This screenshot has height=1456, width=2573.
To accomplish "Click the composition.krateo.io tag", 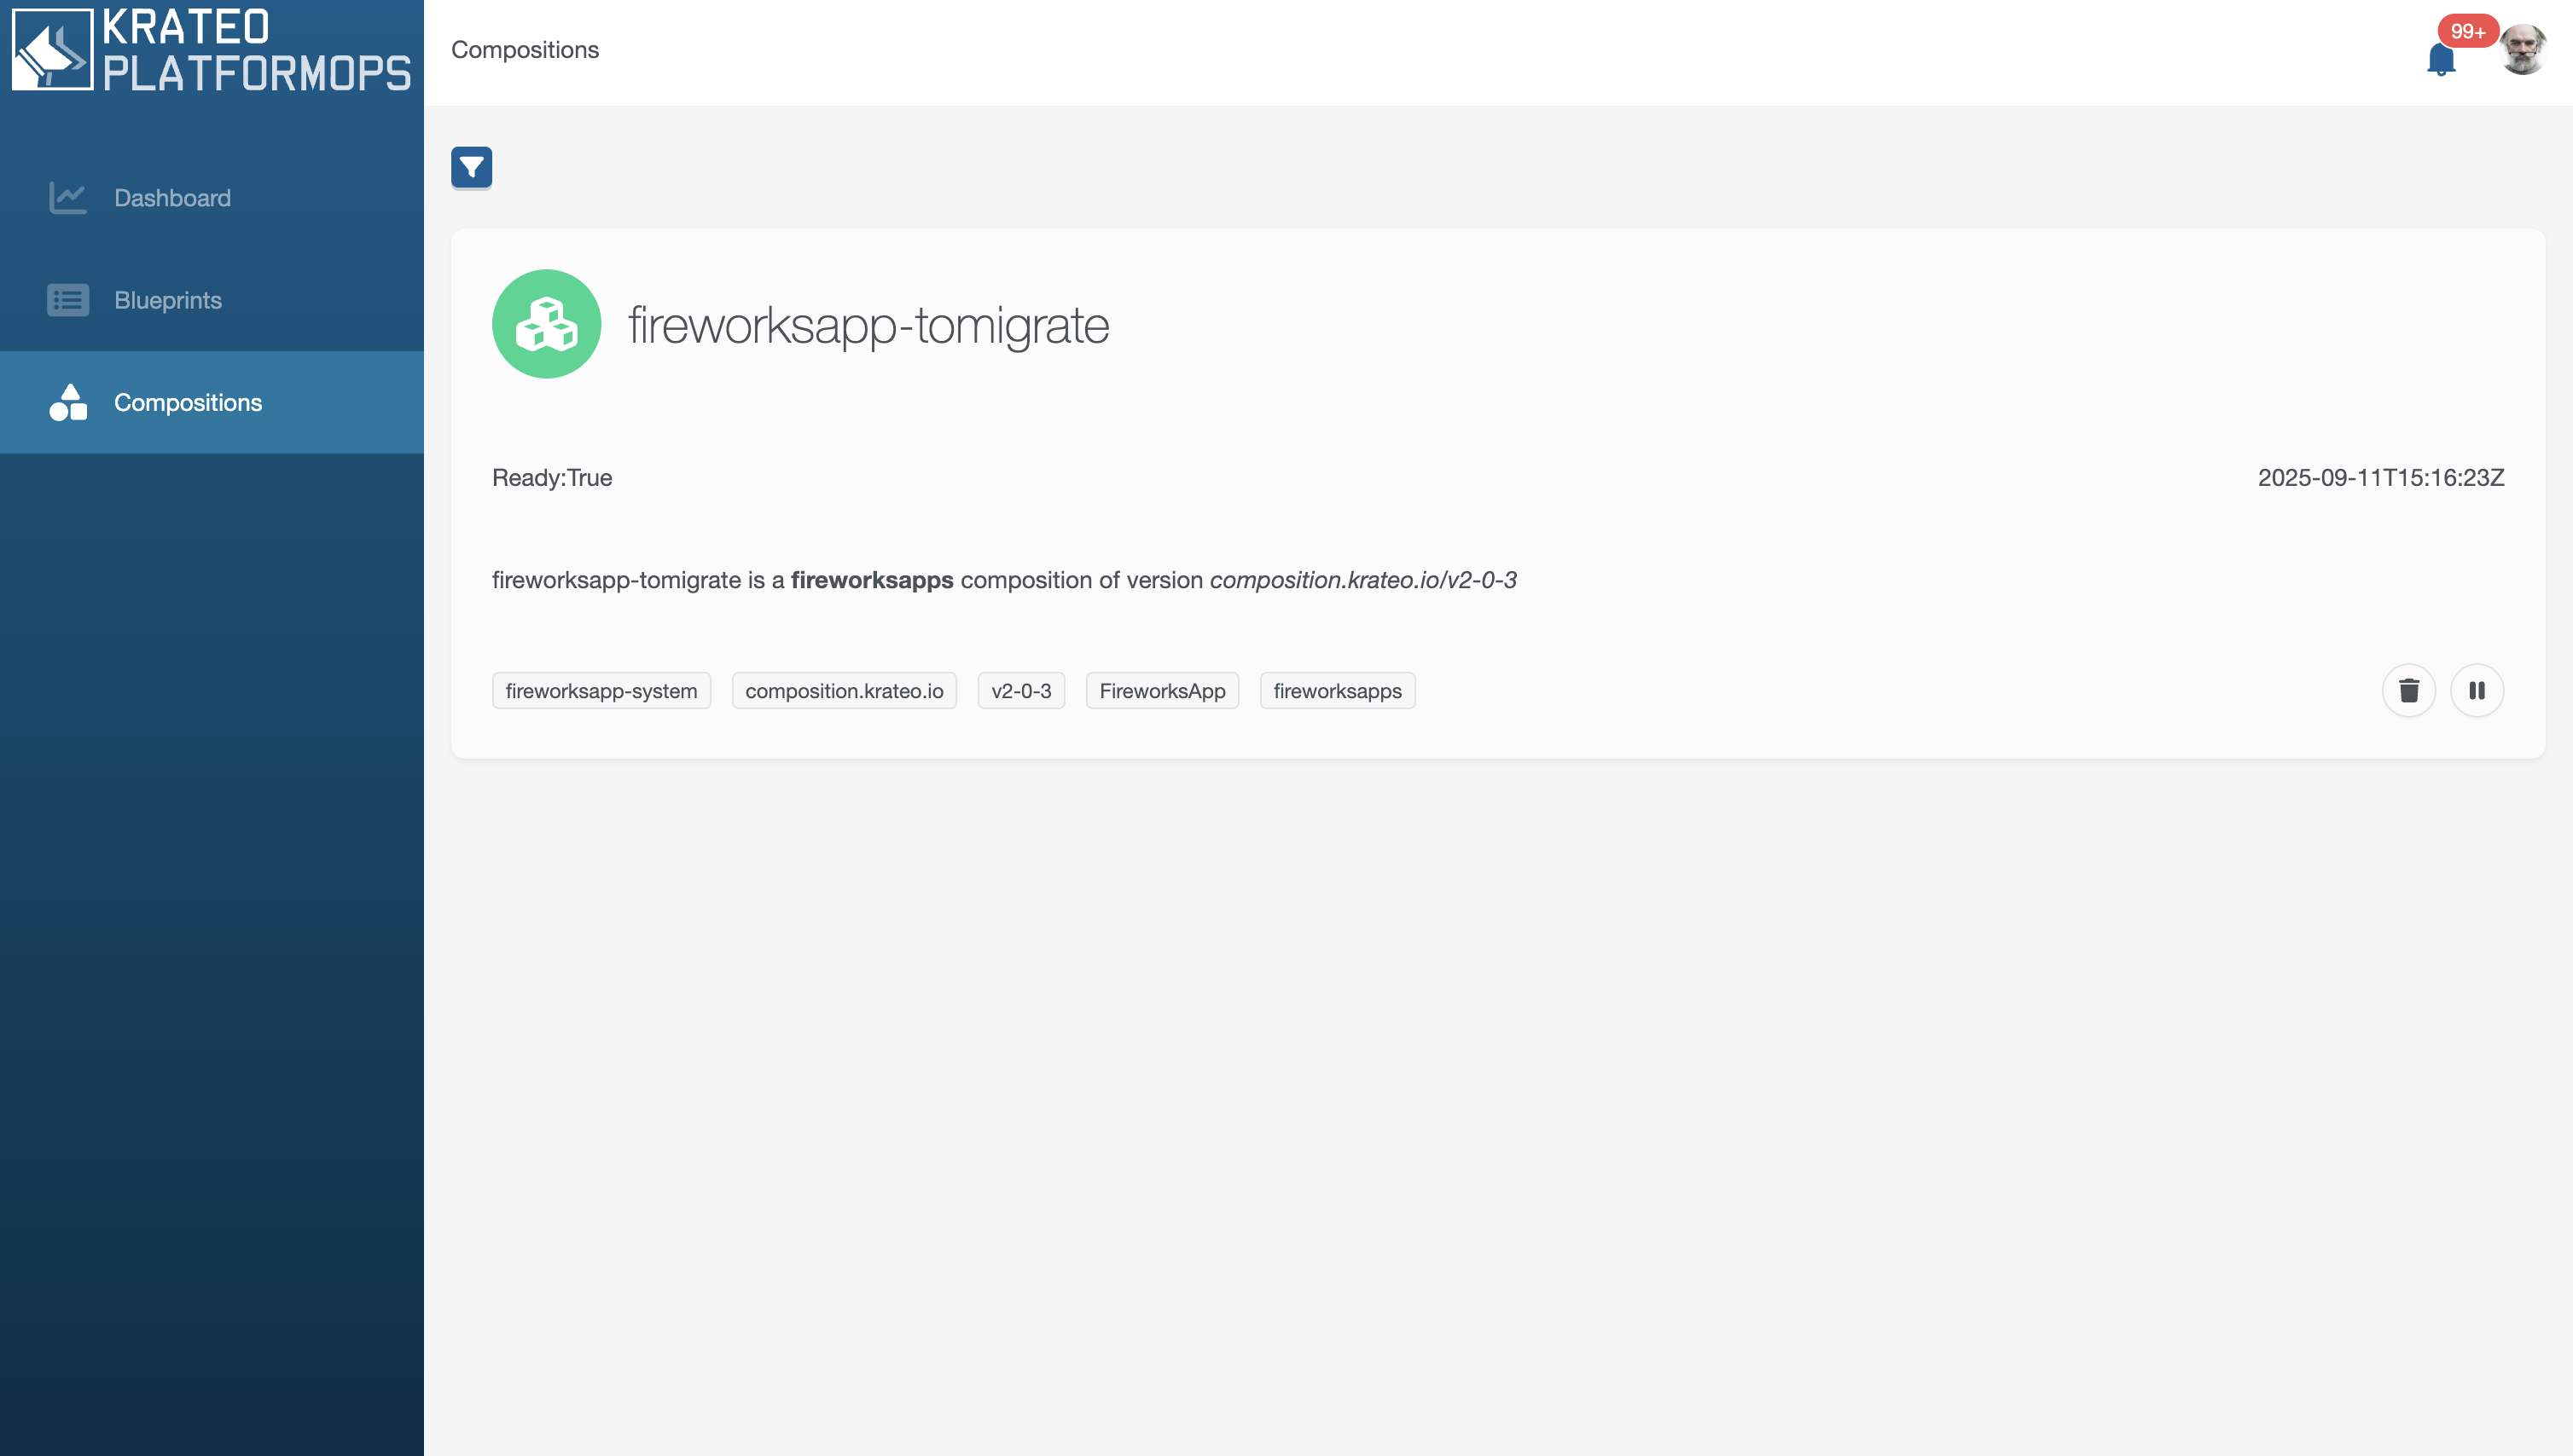I will (x=844, y=691).
